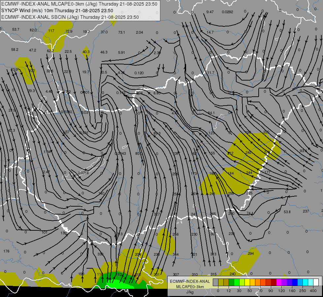Image resolution: width=323 pixels, height=297 pixels.
Task: Click the grid value '117' in the olive area
Action: click(51, 31)
